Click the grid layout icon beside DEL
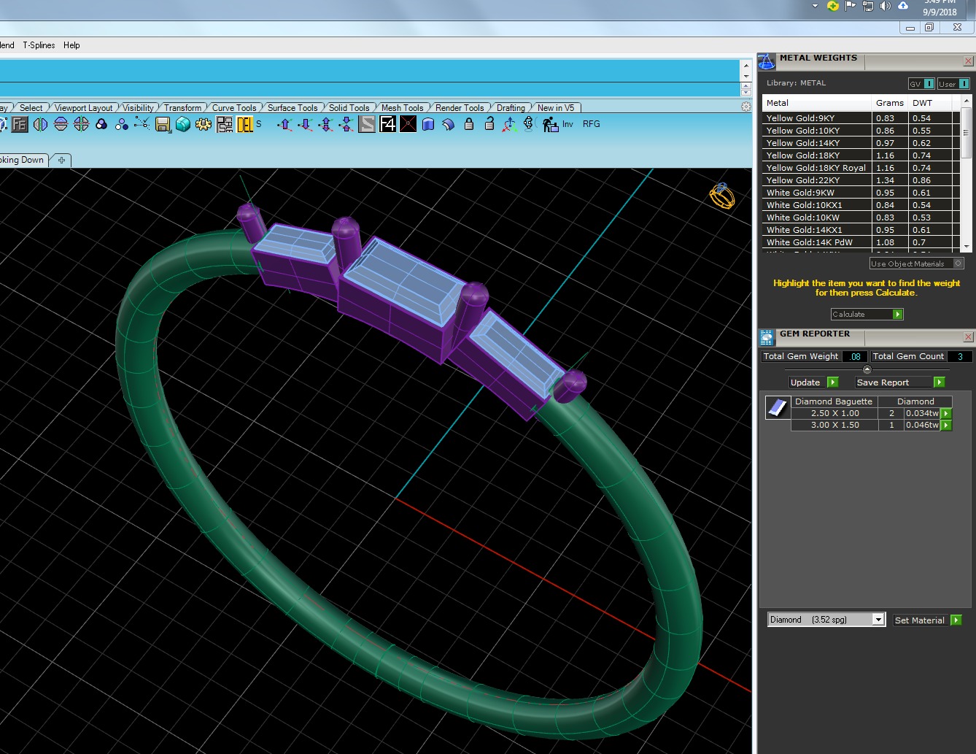Image resolution: width=976 pixels, height=754 pixels. coord(224,124)
